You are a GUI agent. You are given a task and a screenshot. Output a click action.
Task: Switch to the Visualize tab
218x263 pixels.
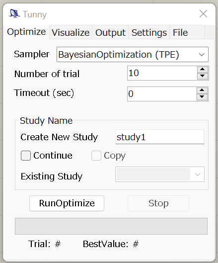pyautogui.click(x=71, y=32)
